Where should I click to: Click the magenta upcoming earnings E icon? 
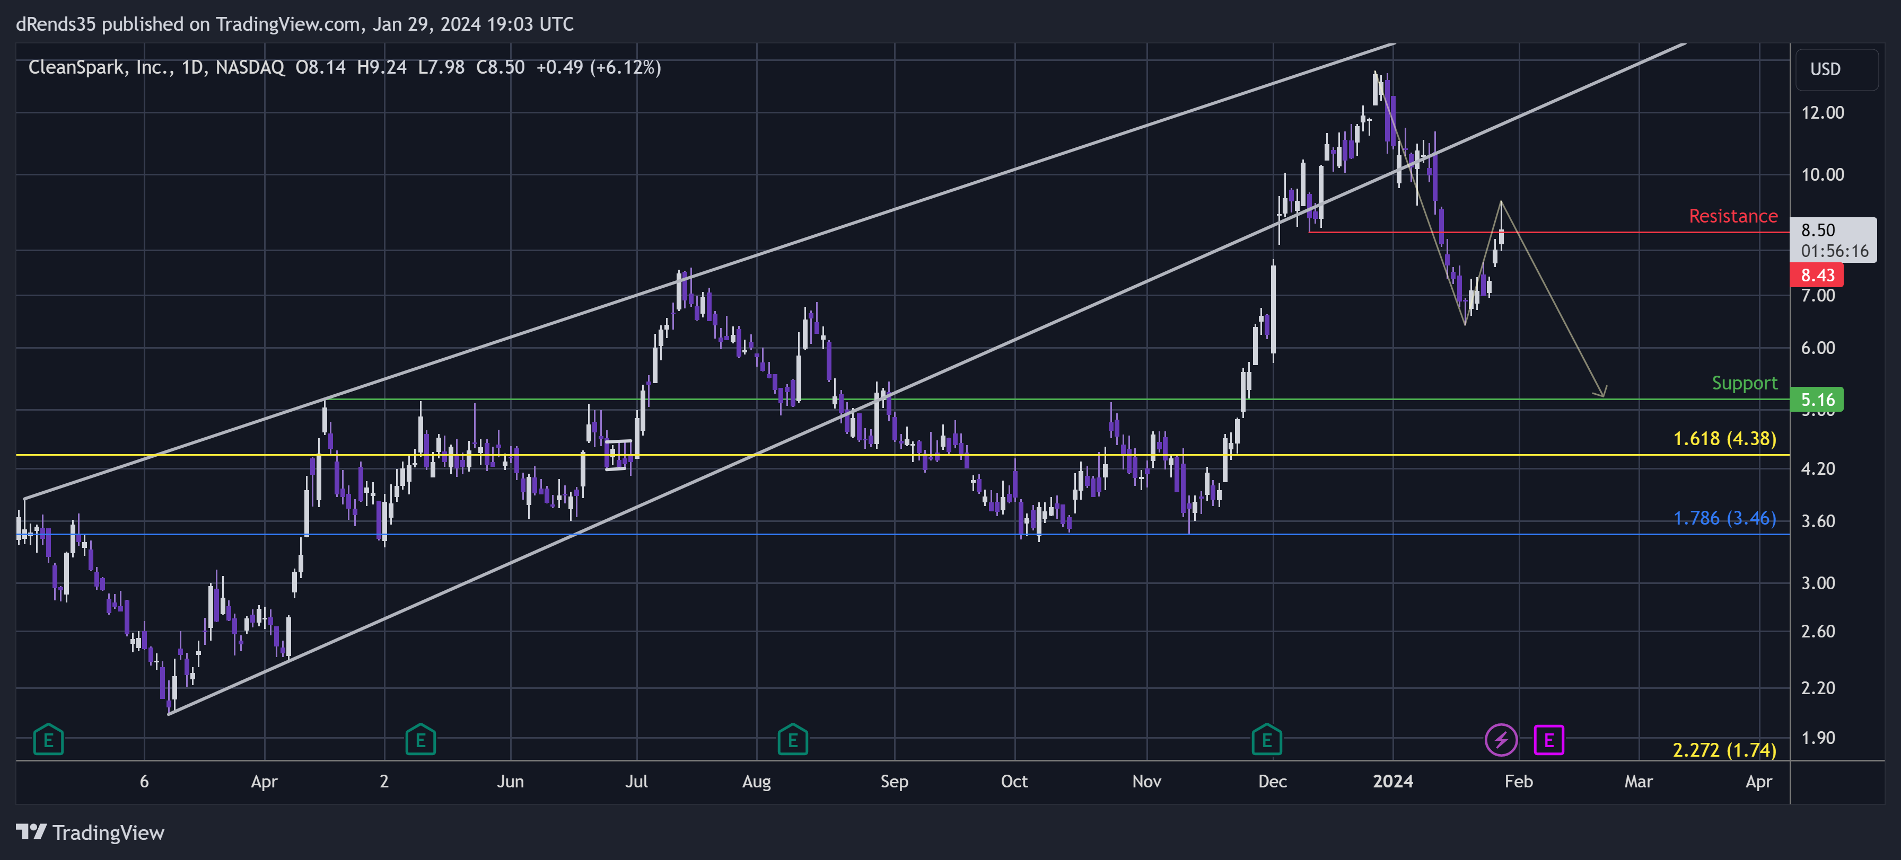pos(1549,740)
